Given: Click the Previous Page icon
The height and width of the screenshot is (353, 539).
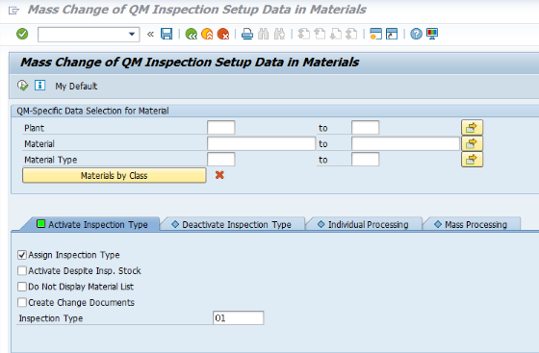Looking at the screenshot, I should pyautogui.click(x=320, y=34).
